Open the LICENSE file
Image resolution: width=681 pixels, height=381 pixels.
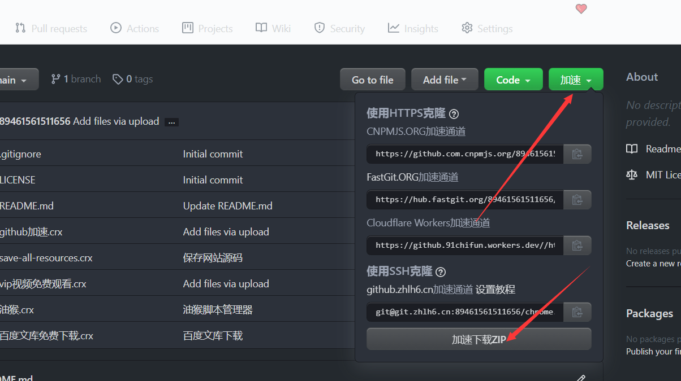point(18,180)
